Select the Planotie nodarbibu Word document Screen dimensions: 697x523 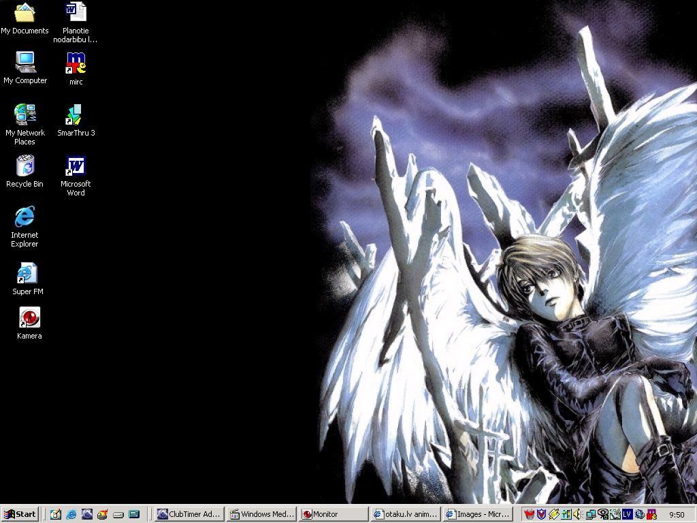pyautogui.click(x=76, y=13)
